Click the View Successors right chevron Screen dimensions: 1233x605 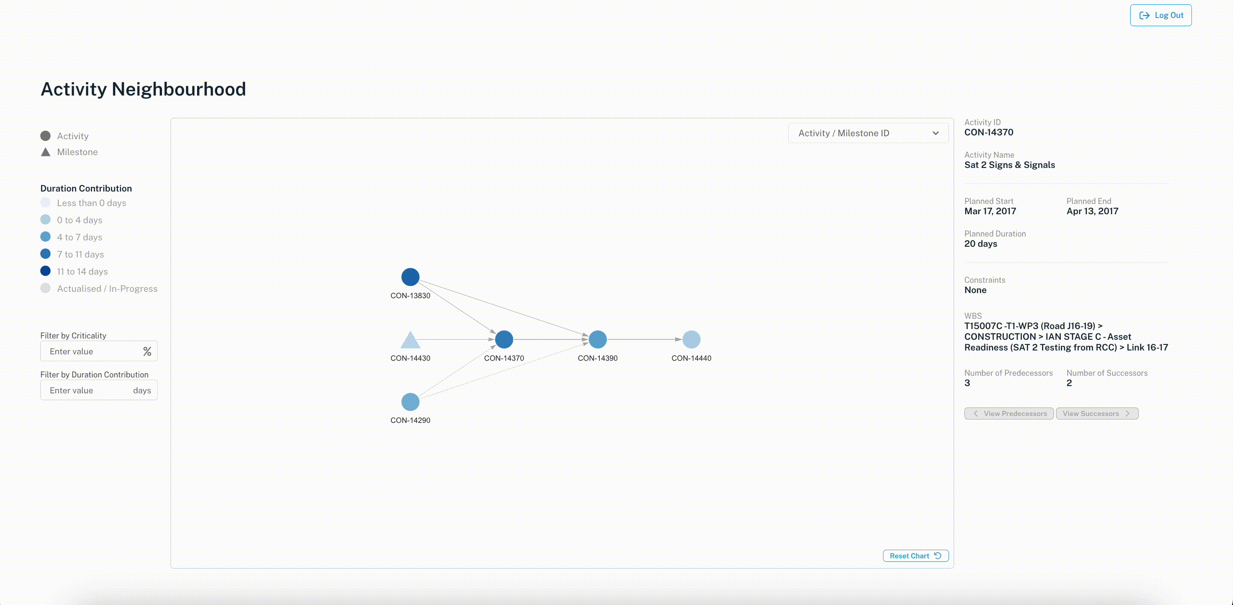click(x=1127, y=413)
